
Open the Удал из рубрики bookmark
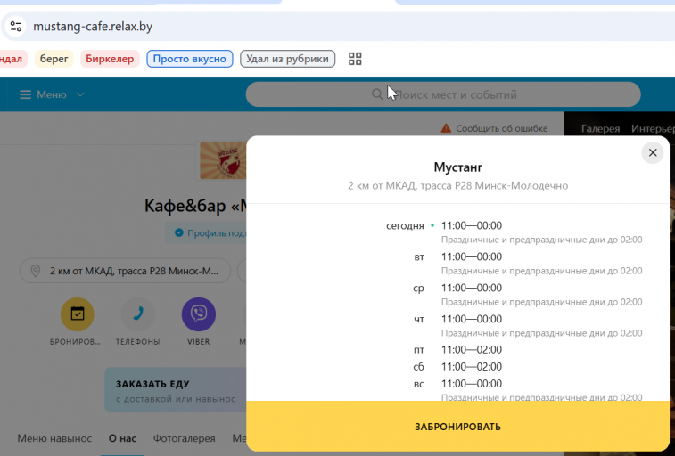287,59
